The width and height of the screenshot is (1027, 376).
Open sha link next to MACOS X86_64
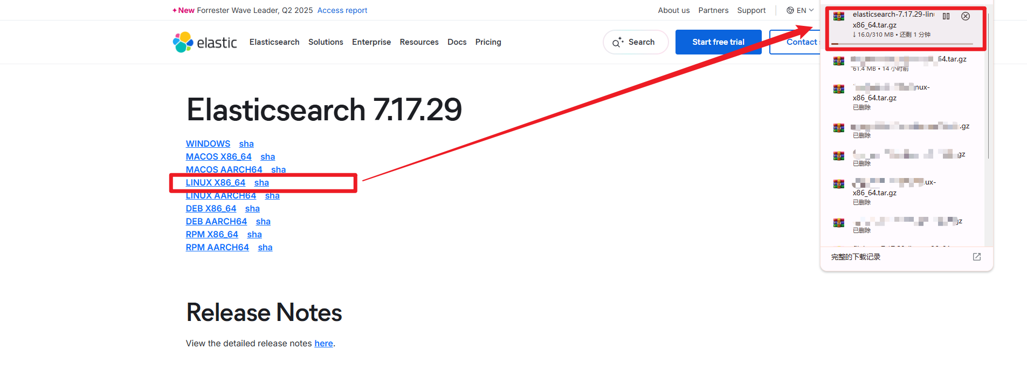[x=268, y=156]
